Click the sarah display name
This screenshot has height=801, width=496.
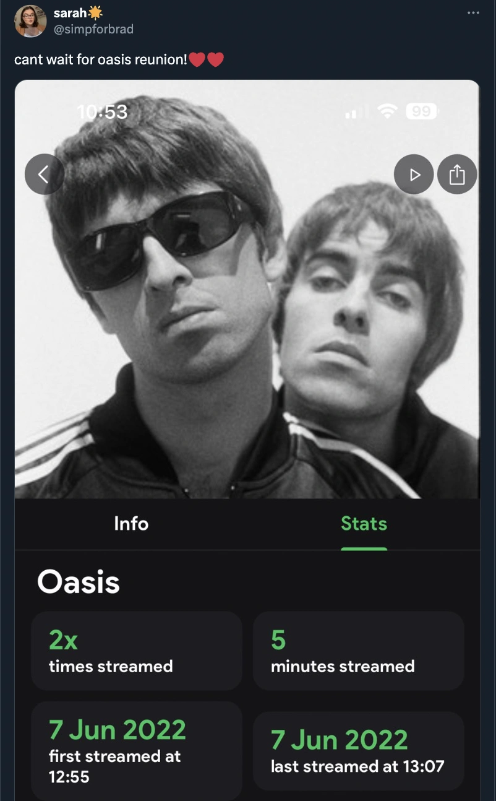(x=69, y=13)
